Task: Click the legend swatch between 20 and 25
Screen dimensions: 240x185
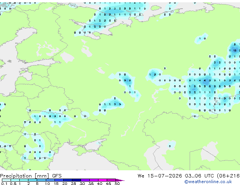Action: pos(68,180)
